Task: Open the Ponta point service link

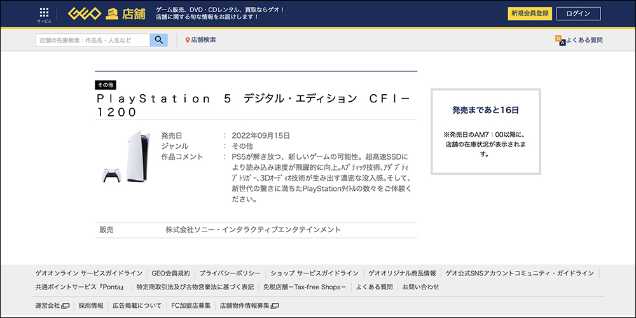Action: tap(79, 287)
